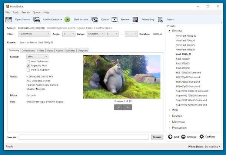Expand the Matroska presets group
The height and width of the screenshot is (155, 226).
click(169, 122)
